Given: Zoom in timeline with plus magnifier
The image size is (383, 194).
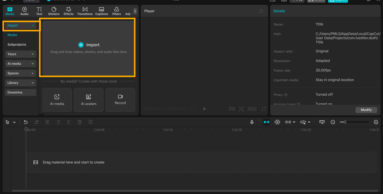Looking at the screenshot, I should point(376,122).
